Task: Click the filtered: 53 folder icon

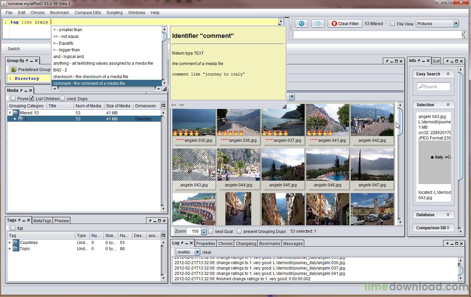Action: [16, 113]
